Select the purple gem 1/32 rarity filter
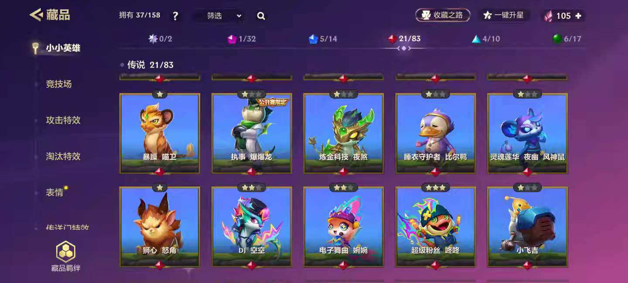The image size is (628, 283). point(242,39)
